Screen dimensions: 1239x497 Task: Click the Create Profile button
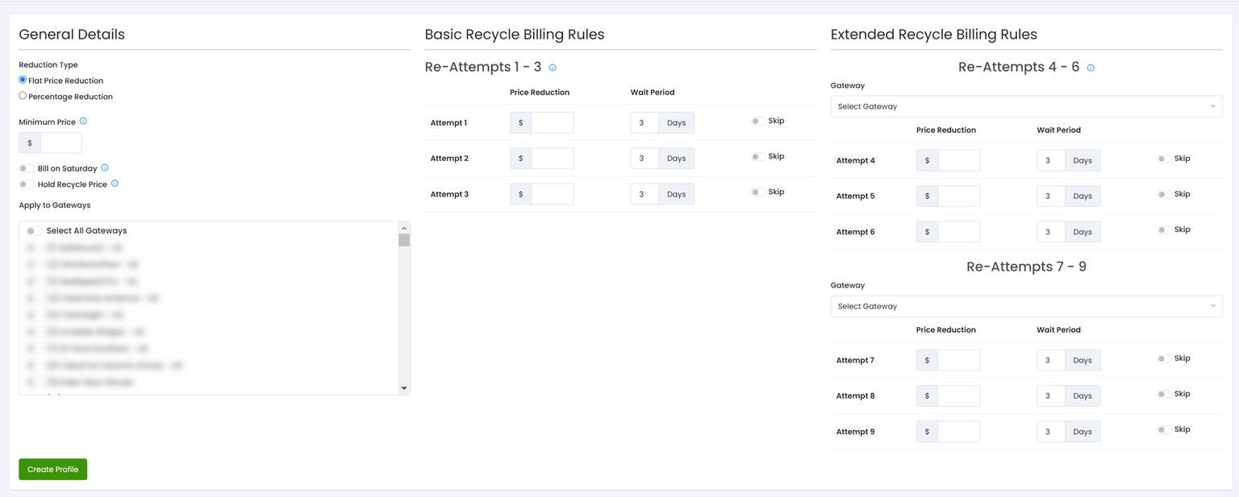click(x=53, y=470)
